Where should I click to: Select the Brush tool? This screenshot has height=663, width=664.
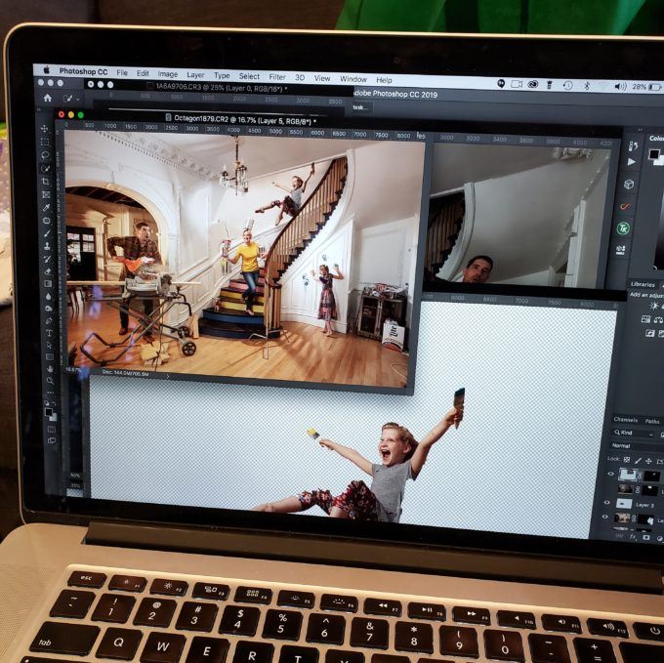pos(47,233)
